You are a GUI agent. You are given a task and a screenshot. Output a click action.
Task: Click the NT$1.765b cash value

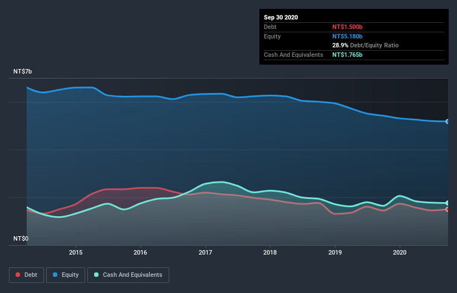[347, 55]
